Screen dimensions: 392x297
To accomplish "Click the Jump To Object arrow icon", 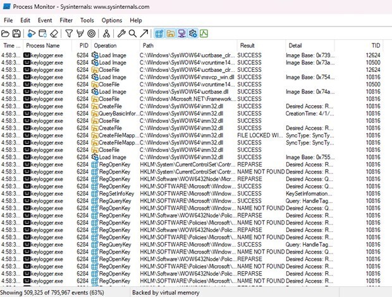I will 144,33.
